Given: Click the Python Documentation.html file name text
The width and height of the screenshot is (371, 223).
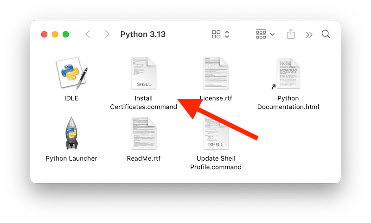Looking at the screenshot, I should point(288,102).
